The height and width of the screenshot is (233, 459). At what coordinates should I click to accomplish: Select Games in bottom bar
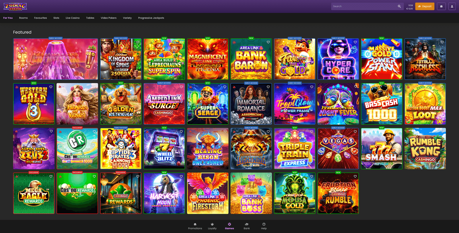click(229, 226)
